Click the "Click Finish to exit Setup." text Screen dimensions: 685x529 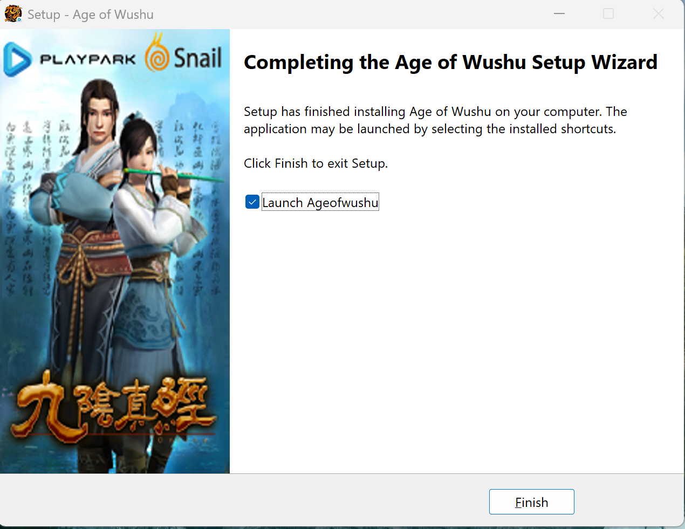pyautogui.click(x=316, y=163)
